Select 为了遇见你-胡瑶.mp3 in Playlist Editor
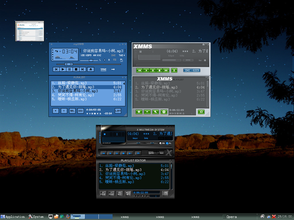This screenshot has width=294, height=220. [134, 170]
